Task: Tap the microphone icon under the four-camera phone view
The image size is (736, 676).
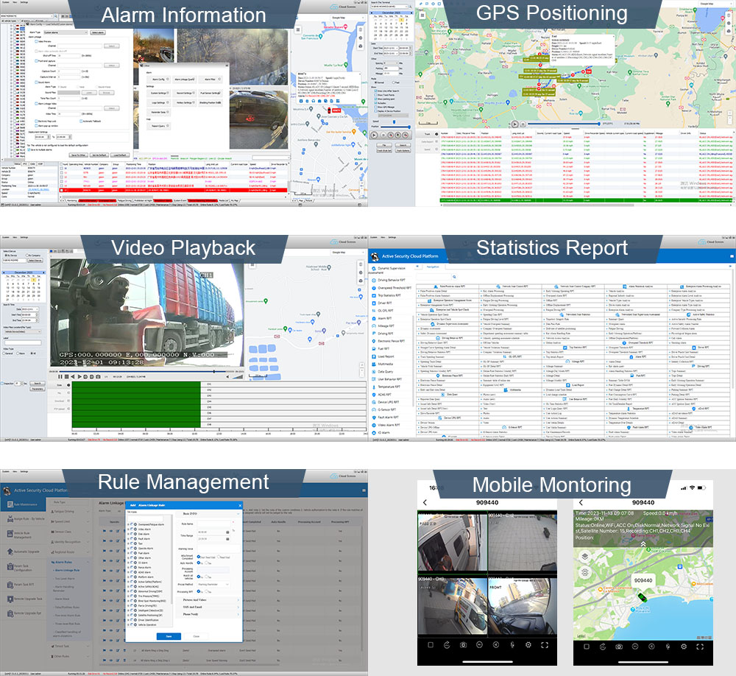Action: pos(512,645)
